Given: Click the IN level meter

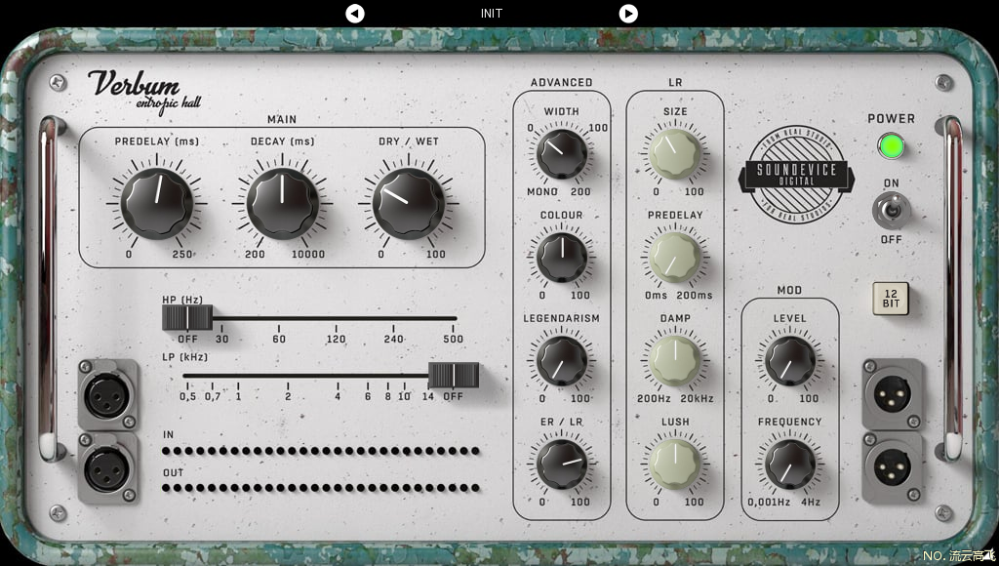Looking at the screenshot, I should tap(320, 451).
